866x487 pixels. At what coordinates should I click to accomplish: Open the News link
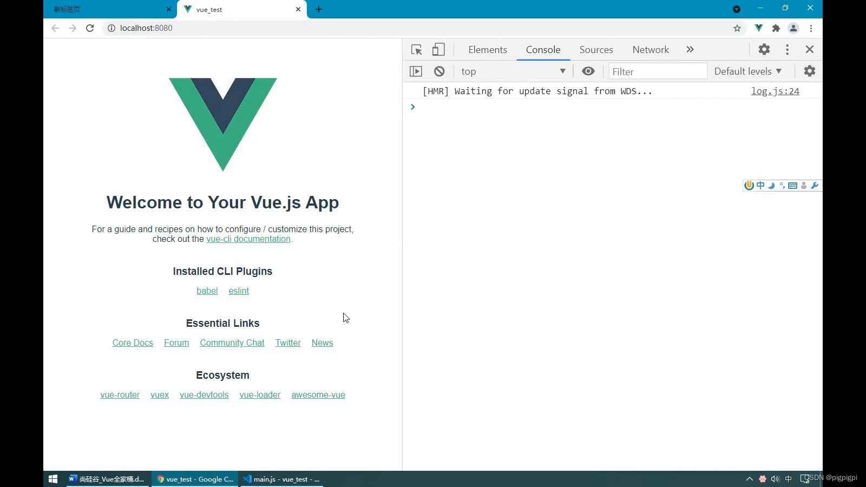tap(322, 343)
